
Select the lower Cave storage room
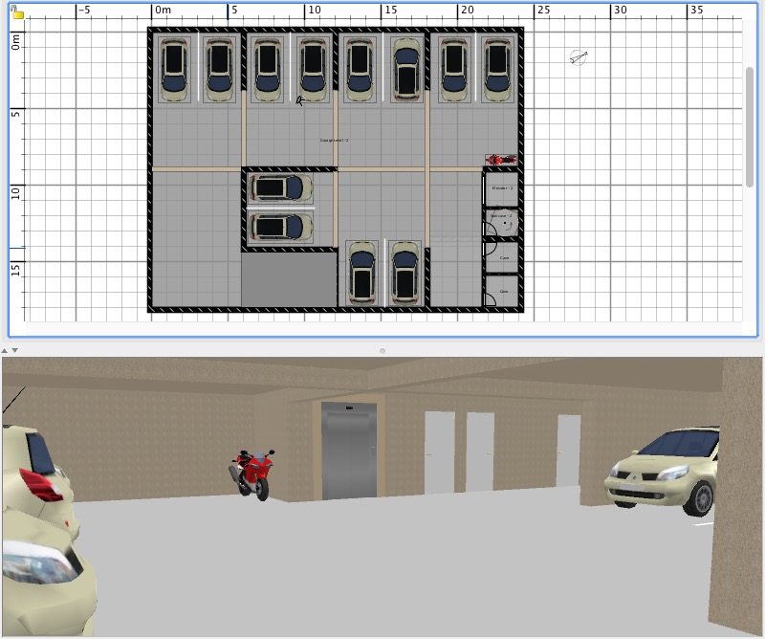(502, 291)
